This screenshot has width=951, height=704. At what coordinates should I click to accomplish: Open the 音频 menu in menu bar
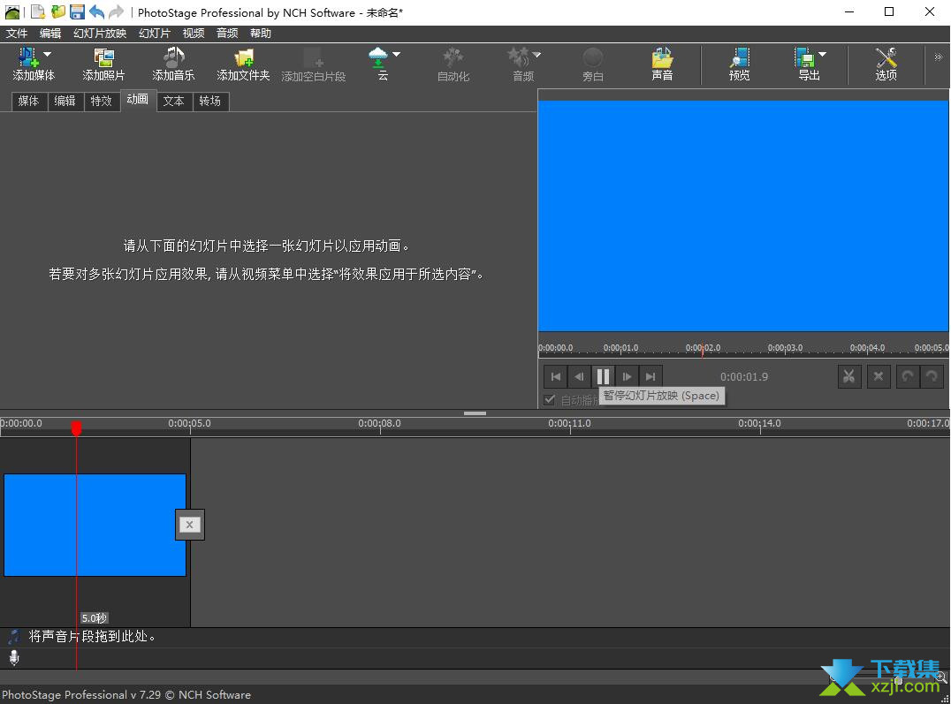pyautogui.click(x=227, y=34)
